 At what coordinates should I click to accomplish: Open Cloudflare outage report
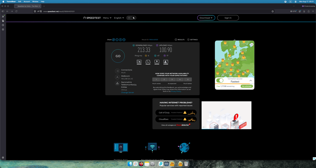176,119
